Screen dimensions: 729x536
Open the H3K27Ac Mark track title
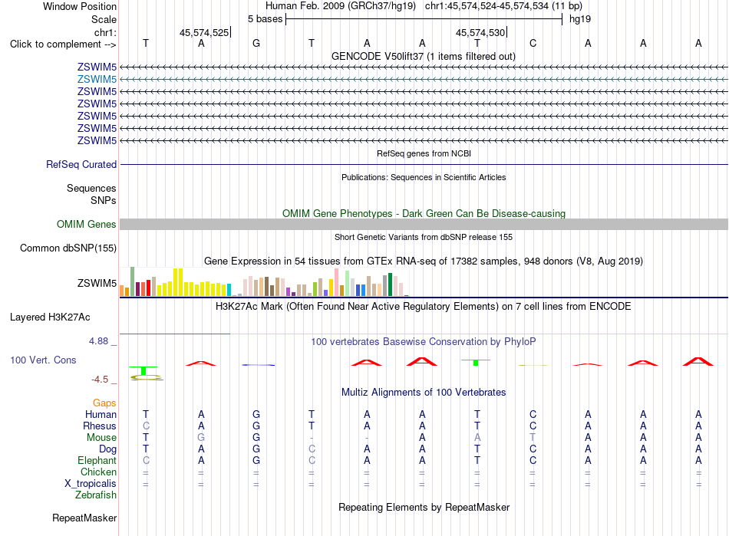point(424,306)
